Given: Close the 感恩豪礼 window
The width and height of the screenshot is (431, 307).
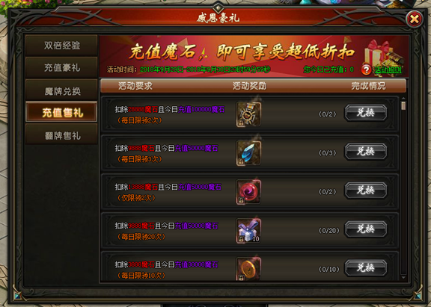Looking at the screenshot, I should click(415, 19).
